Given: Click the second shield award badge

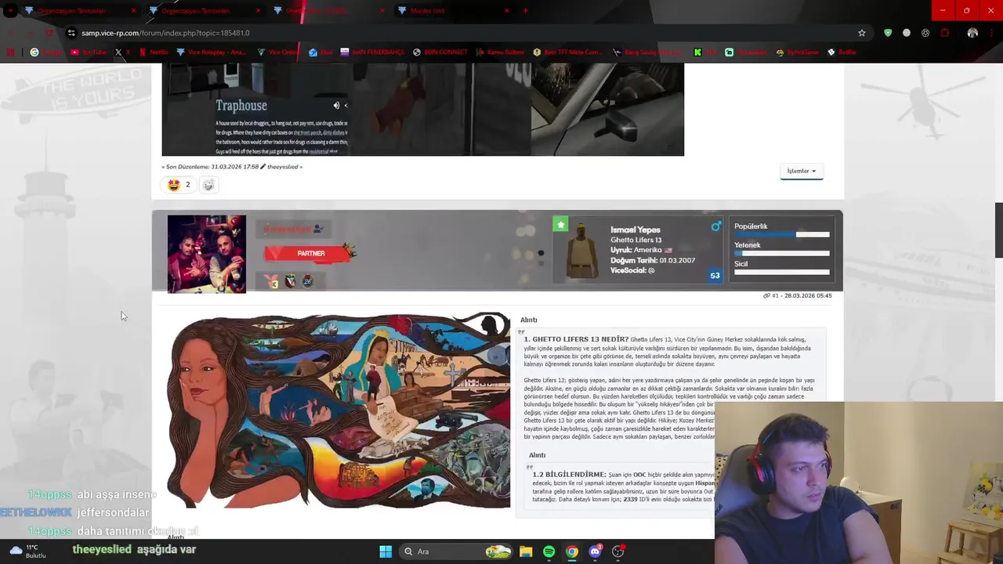Looking at the screenshot, I should [x=290, y=281].
